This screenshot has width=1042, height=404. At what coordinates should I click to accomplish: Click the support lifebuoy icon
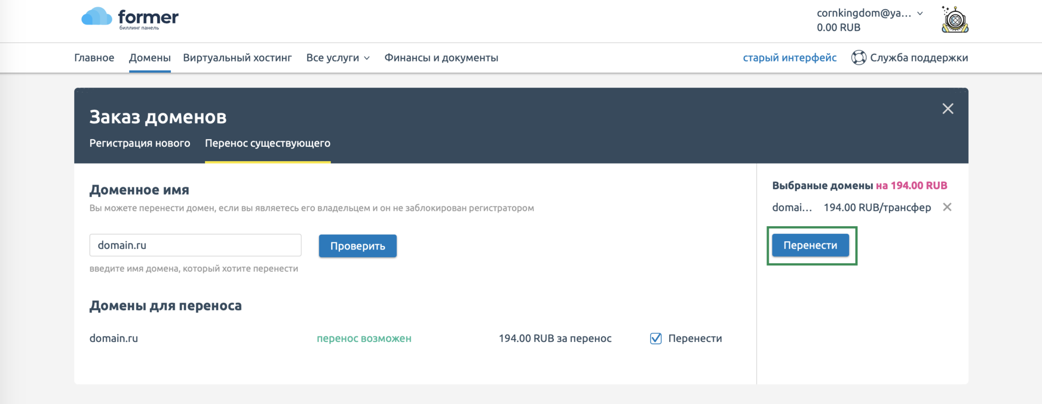pos(859,57)
